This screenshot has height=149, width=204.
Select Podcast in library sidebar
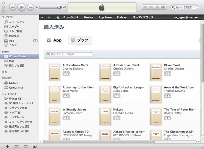19,36
